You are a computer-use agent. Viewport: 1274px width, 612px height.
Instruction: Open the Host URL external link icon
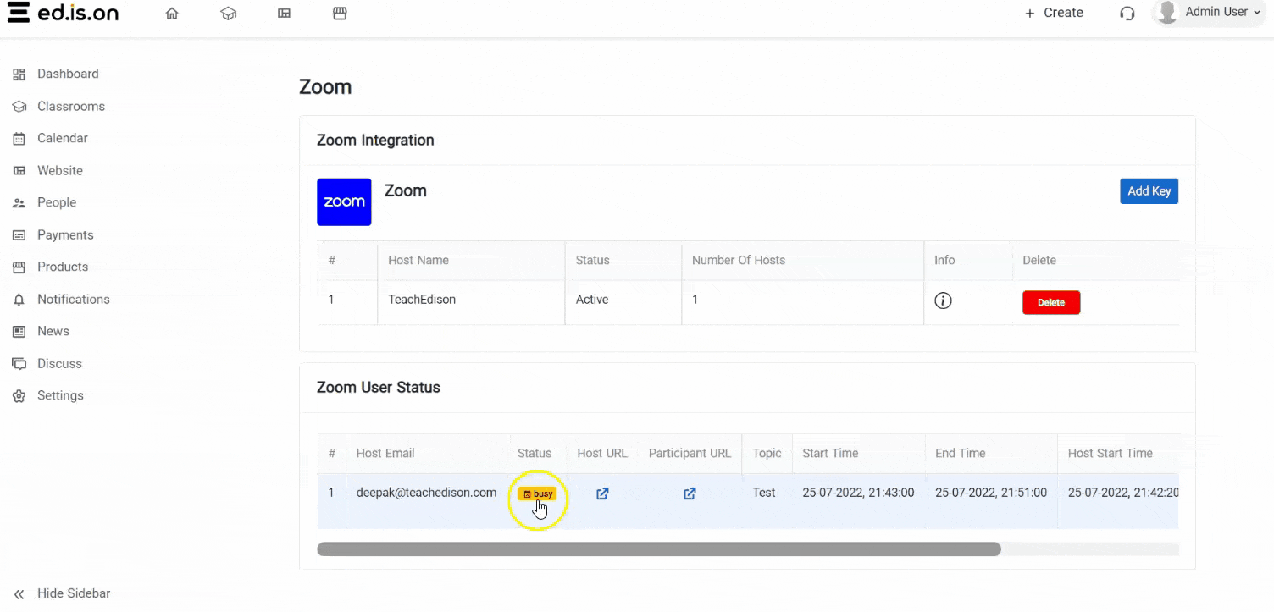(602, 493)
